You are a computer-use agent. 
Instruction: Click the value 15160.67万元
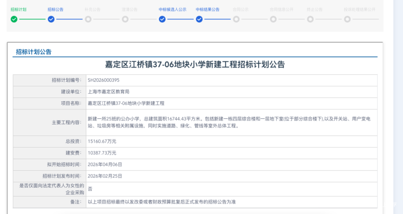[x=102, y=141]
